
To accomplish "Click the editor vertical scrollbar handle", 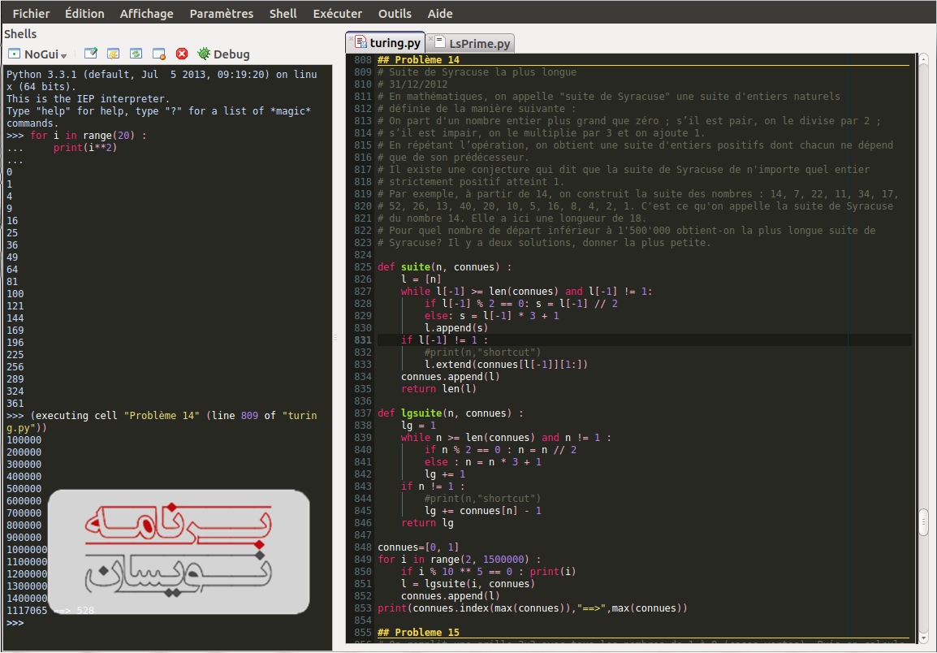I will (923, 521).
